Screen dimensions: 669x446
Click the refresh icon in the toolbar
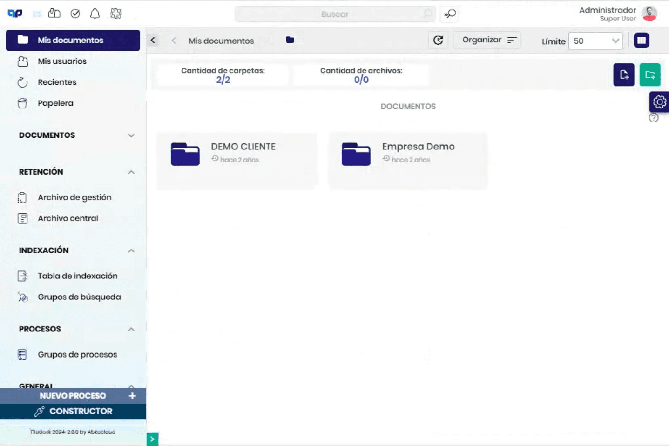pyautogui.click(x=437, y=41)
